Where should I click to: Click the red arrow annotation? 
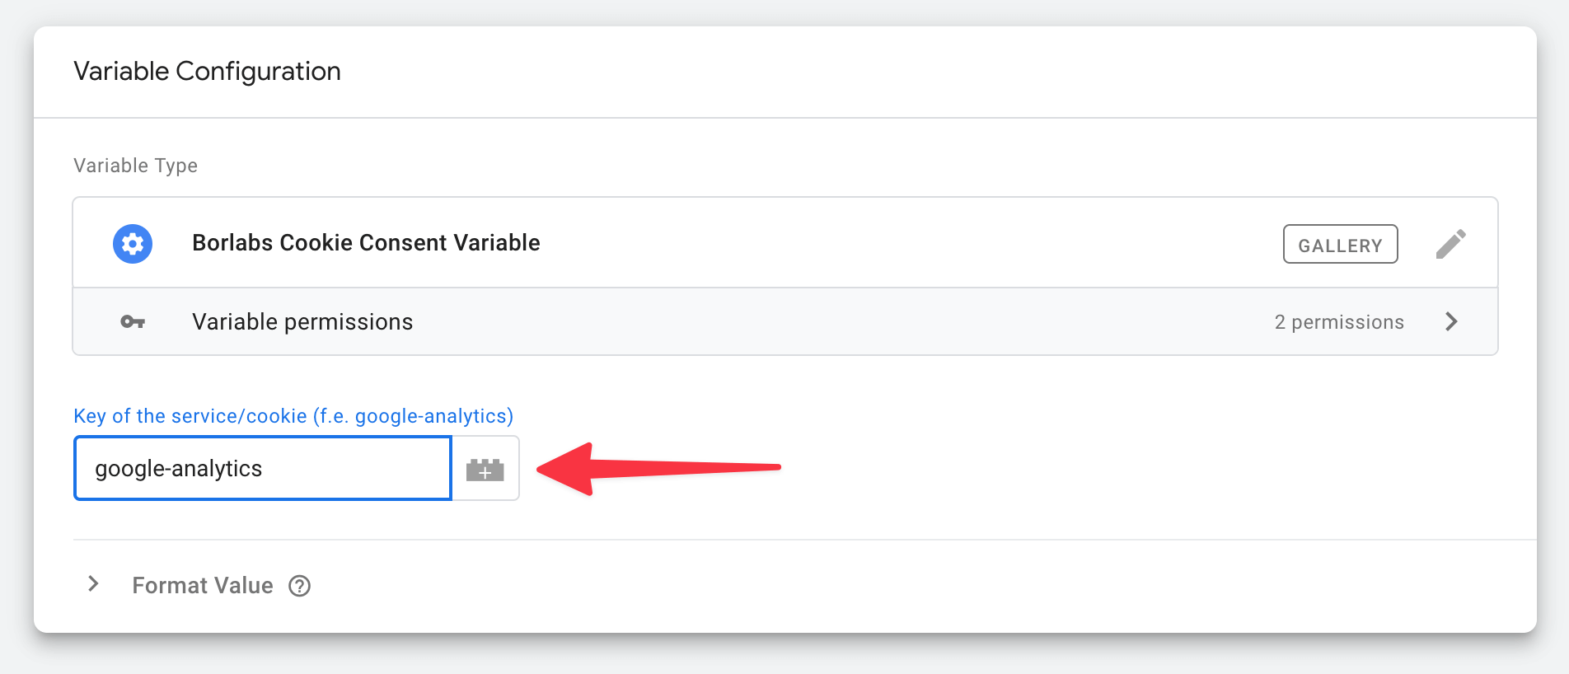(x=658, y=469)
